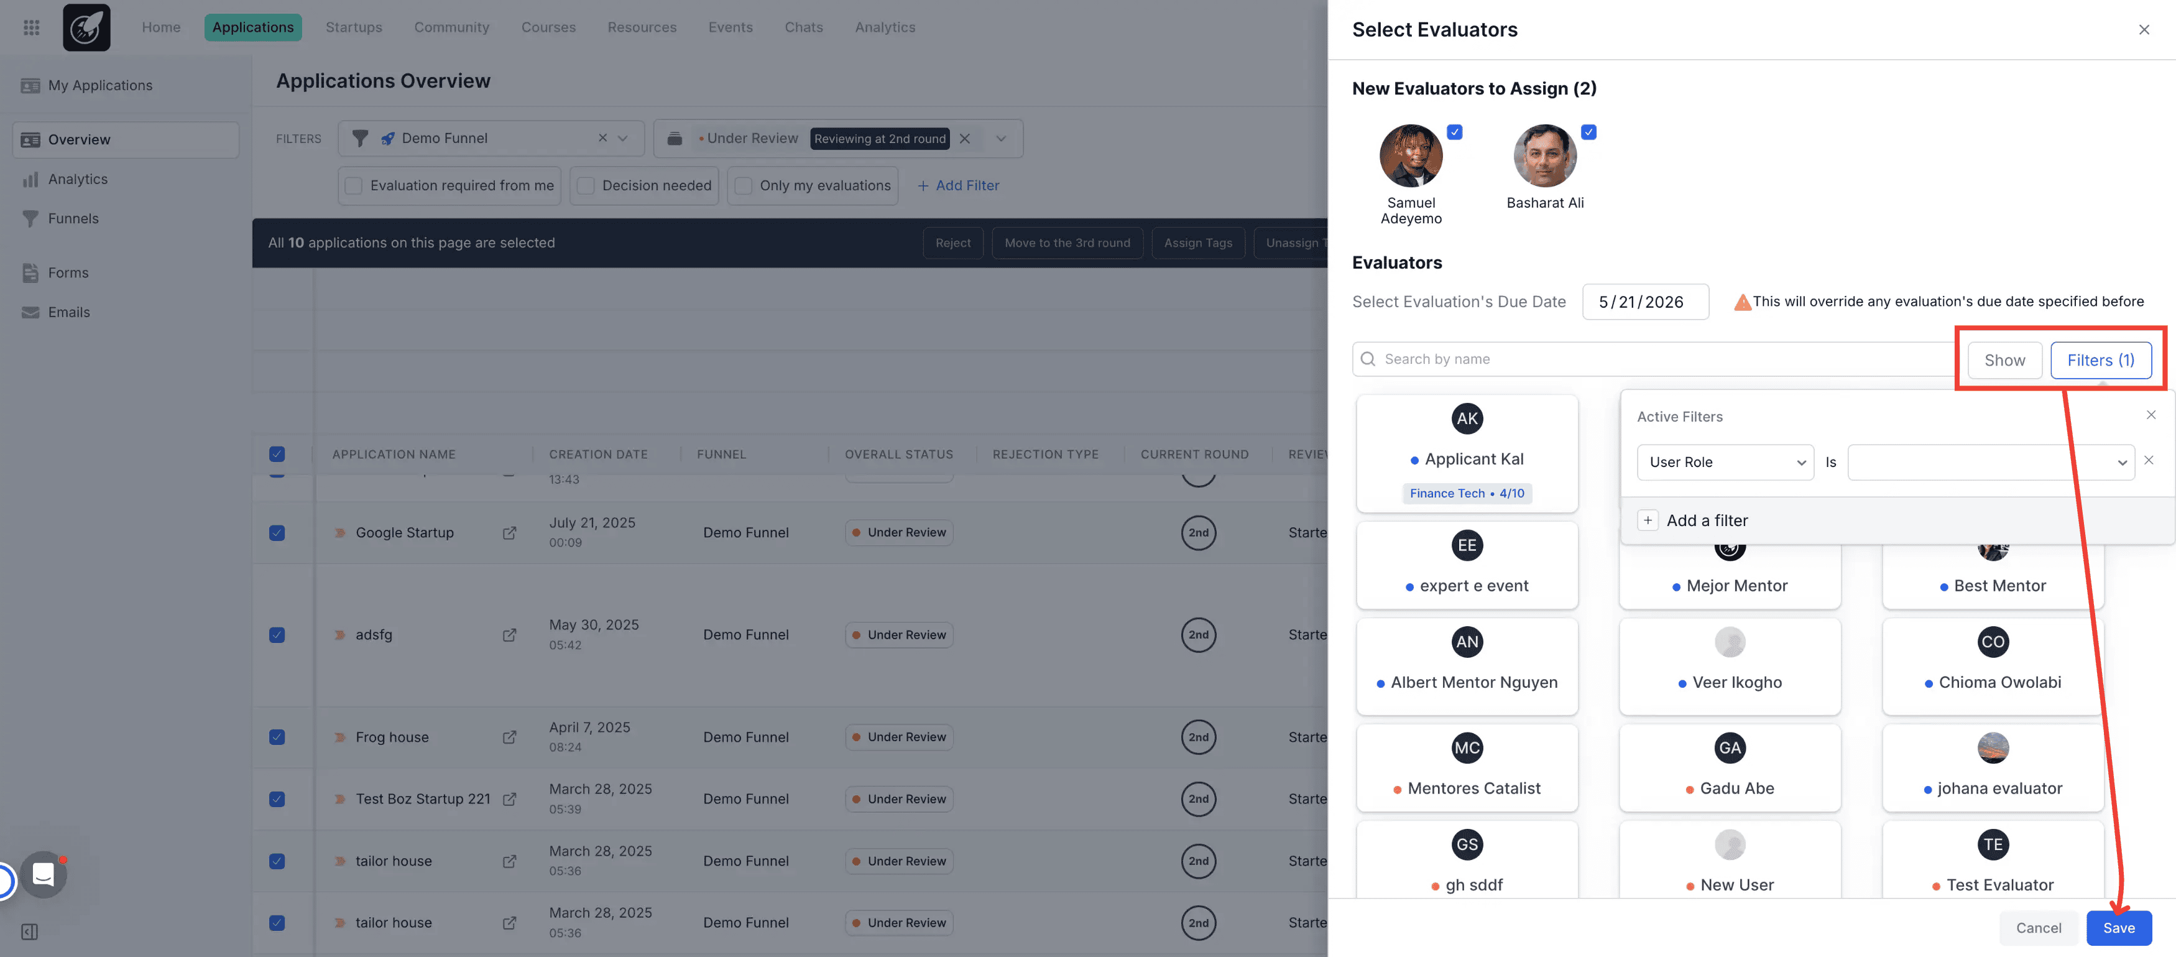Close the Select Evaluators panel
This screenshot has height=957, width=2176.
pyautogui.click(x=2144, y=30)
